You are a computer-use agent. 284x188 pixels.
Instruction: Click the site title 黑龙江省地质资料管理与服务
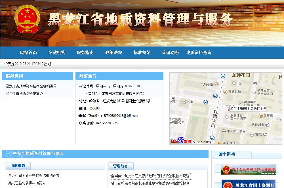[x=140, y=19]
